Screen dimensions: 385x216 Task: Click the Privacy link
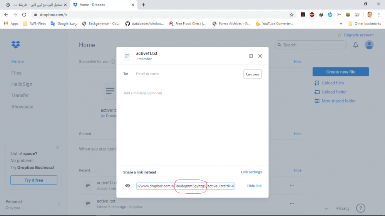point(343,208)
